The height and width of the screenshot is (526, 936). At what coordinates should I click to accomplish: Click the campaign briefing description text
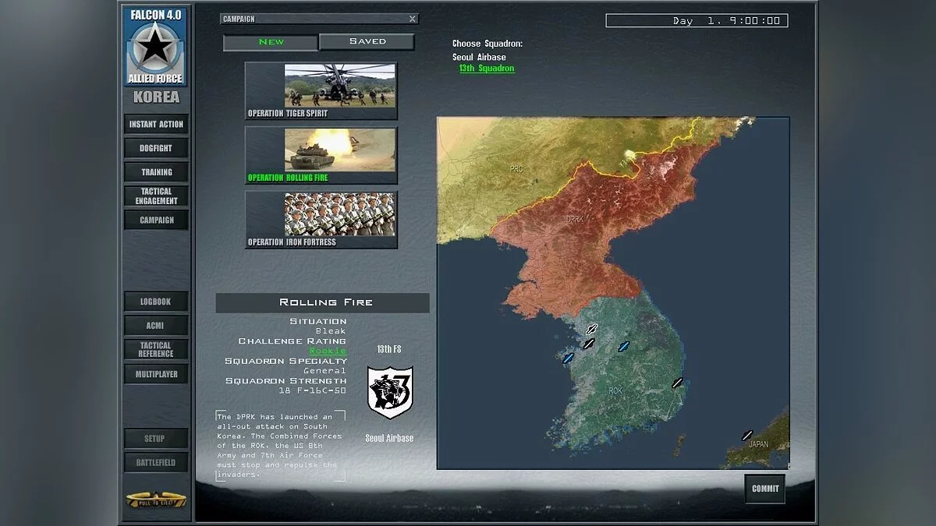[280, 446]
